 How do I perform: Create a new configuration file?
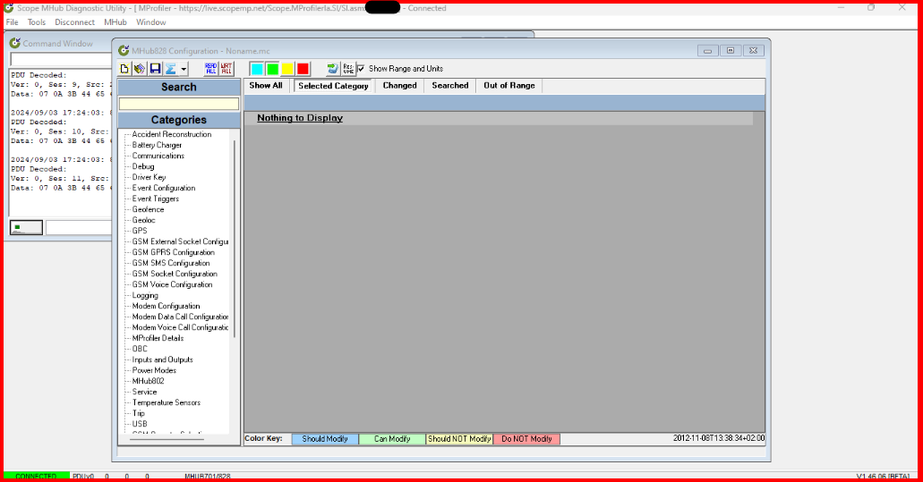point(124,69)
